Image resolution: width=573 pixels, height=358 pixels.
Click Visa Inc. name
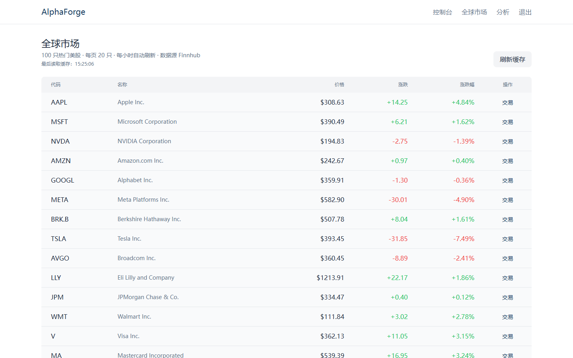[x=129, y=336]
